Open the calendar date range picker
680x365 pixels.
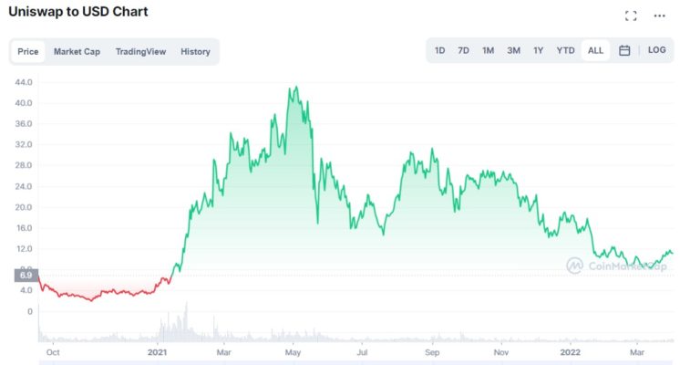coord(624,51)
